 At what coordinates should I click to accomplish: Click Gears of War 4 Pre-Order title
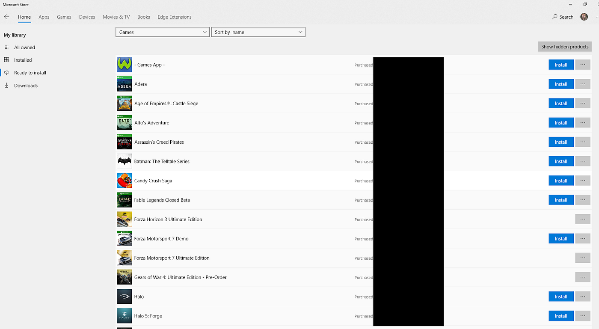181,277
